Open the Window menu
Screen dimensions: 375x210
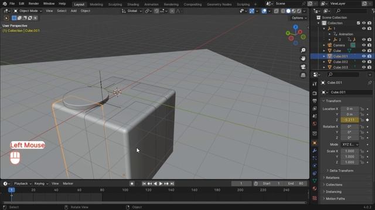[x=49, y=3]
